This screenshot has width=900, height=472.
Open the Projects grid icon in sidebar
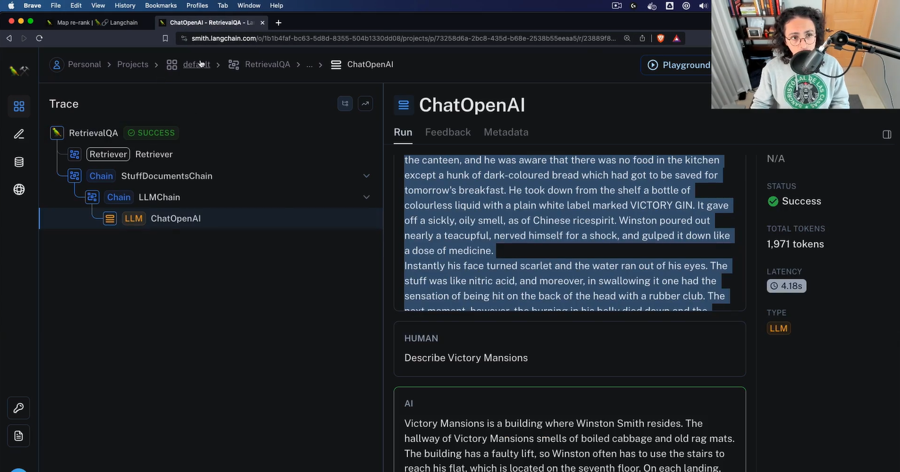coord(19,106)
